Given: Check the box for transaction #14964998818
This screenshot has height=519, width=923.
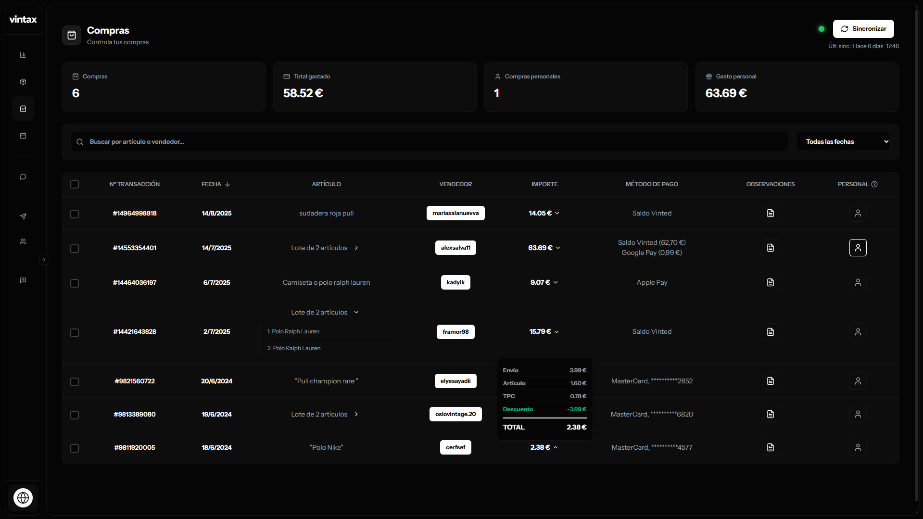Looking at the screenshot, I should 75,214.
